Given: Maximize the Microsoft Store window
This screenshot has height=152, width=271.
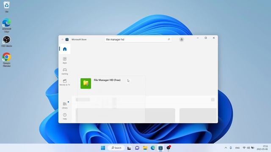Looking at the screenshot, I should click(x=206, y=38).
